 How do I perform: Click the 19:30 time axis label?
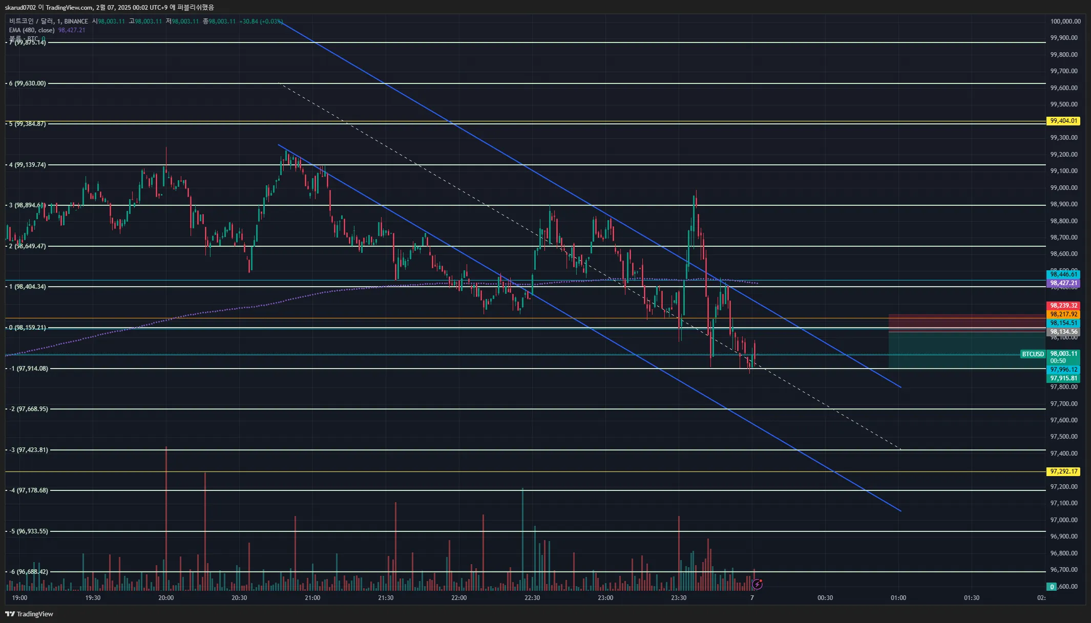tap(93, 598)
